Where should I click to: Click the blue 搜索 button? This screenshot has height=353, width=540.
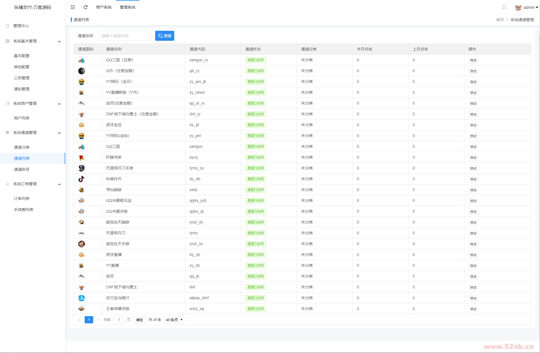165,36
